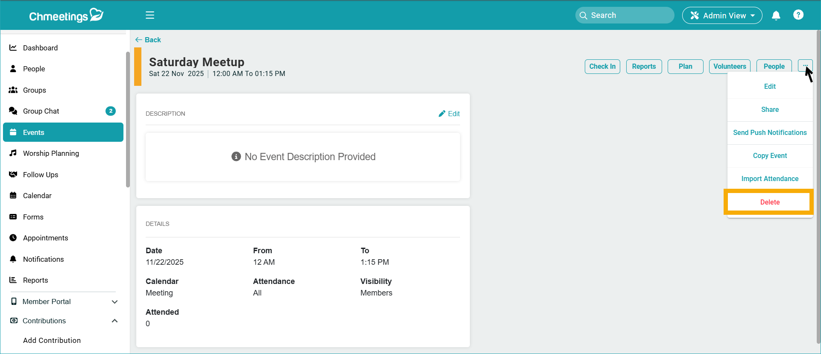Collapse the Contributions section
This screenshot has width=821, height=354.
114,321
